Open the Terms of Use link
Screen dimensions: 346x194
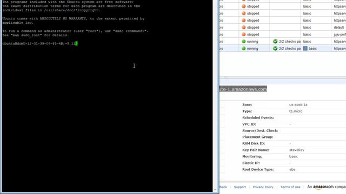(x=290, y=187)
